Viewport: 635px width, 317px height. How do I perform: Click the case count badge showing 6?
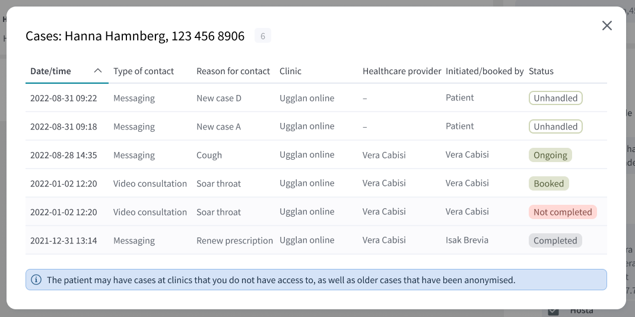click(263, 36)
